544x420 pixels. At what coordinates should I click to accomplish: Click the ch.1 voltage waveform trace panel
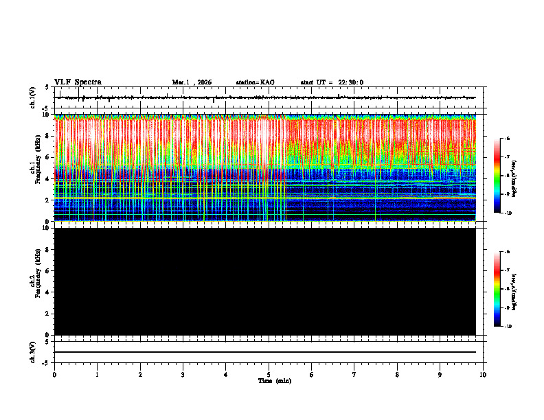point(270,97)
